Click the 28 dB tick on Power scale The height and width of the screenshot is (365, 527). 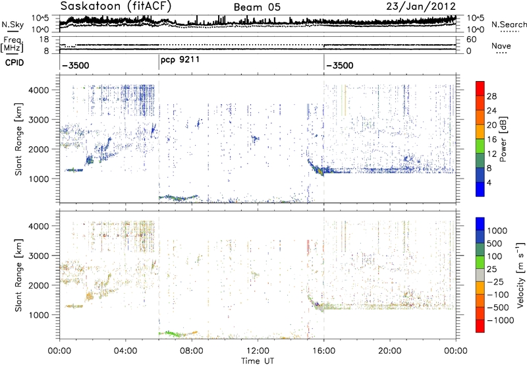click(491, 96)
